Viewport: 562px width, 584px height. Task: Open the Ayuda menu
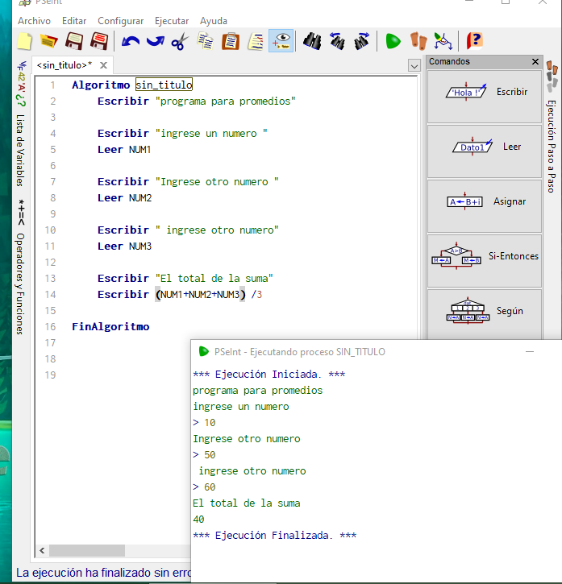point(214,21)
